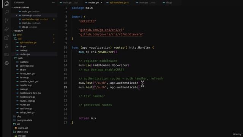
Task: Click the database icon of users.sql
Action: click(x=16, y=128)
